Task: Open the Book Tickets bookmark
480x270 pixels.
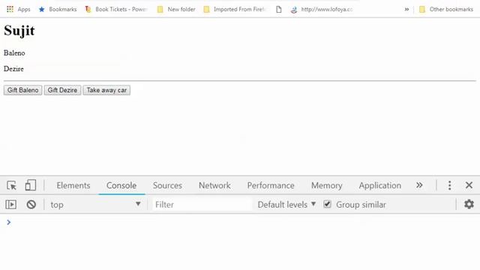Action: tap(116, 9)
